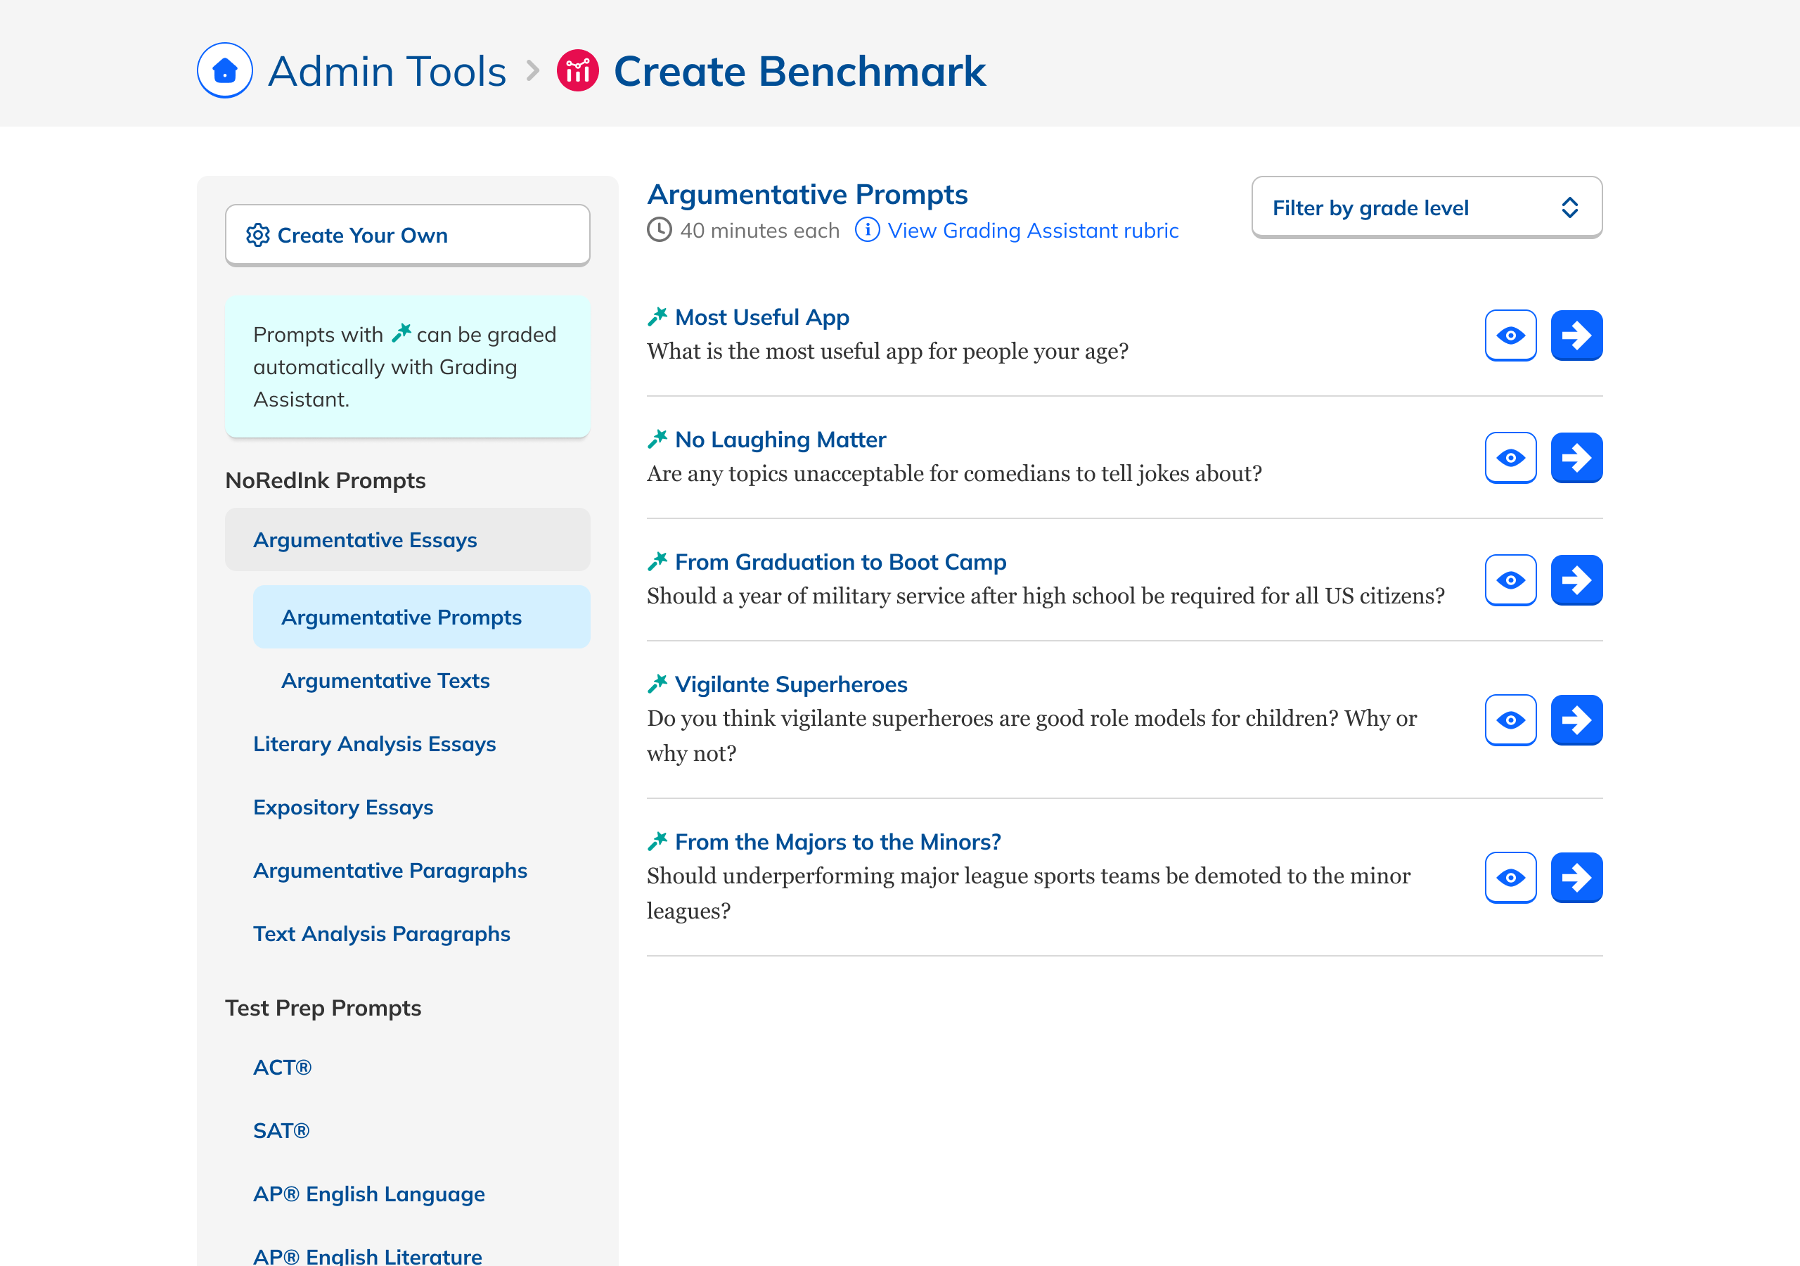The width and height of the screenshot is (1800, 1266).
Task: Open Vigilante Superheroes prompt title
Action: (x=790, y=685)
